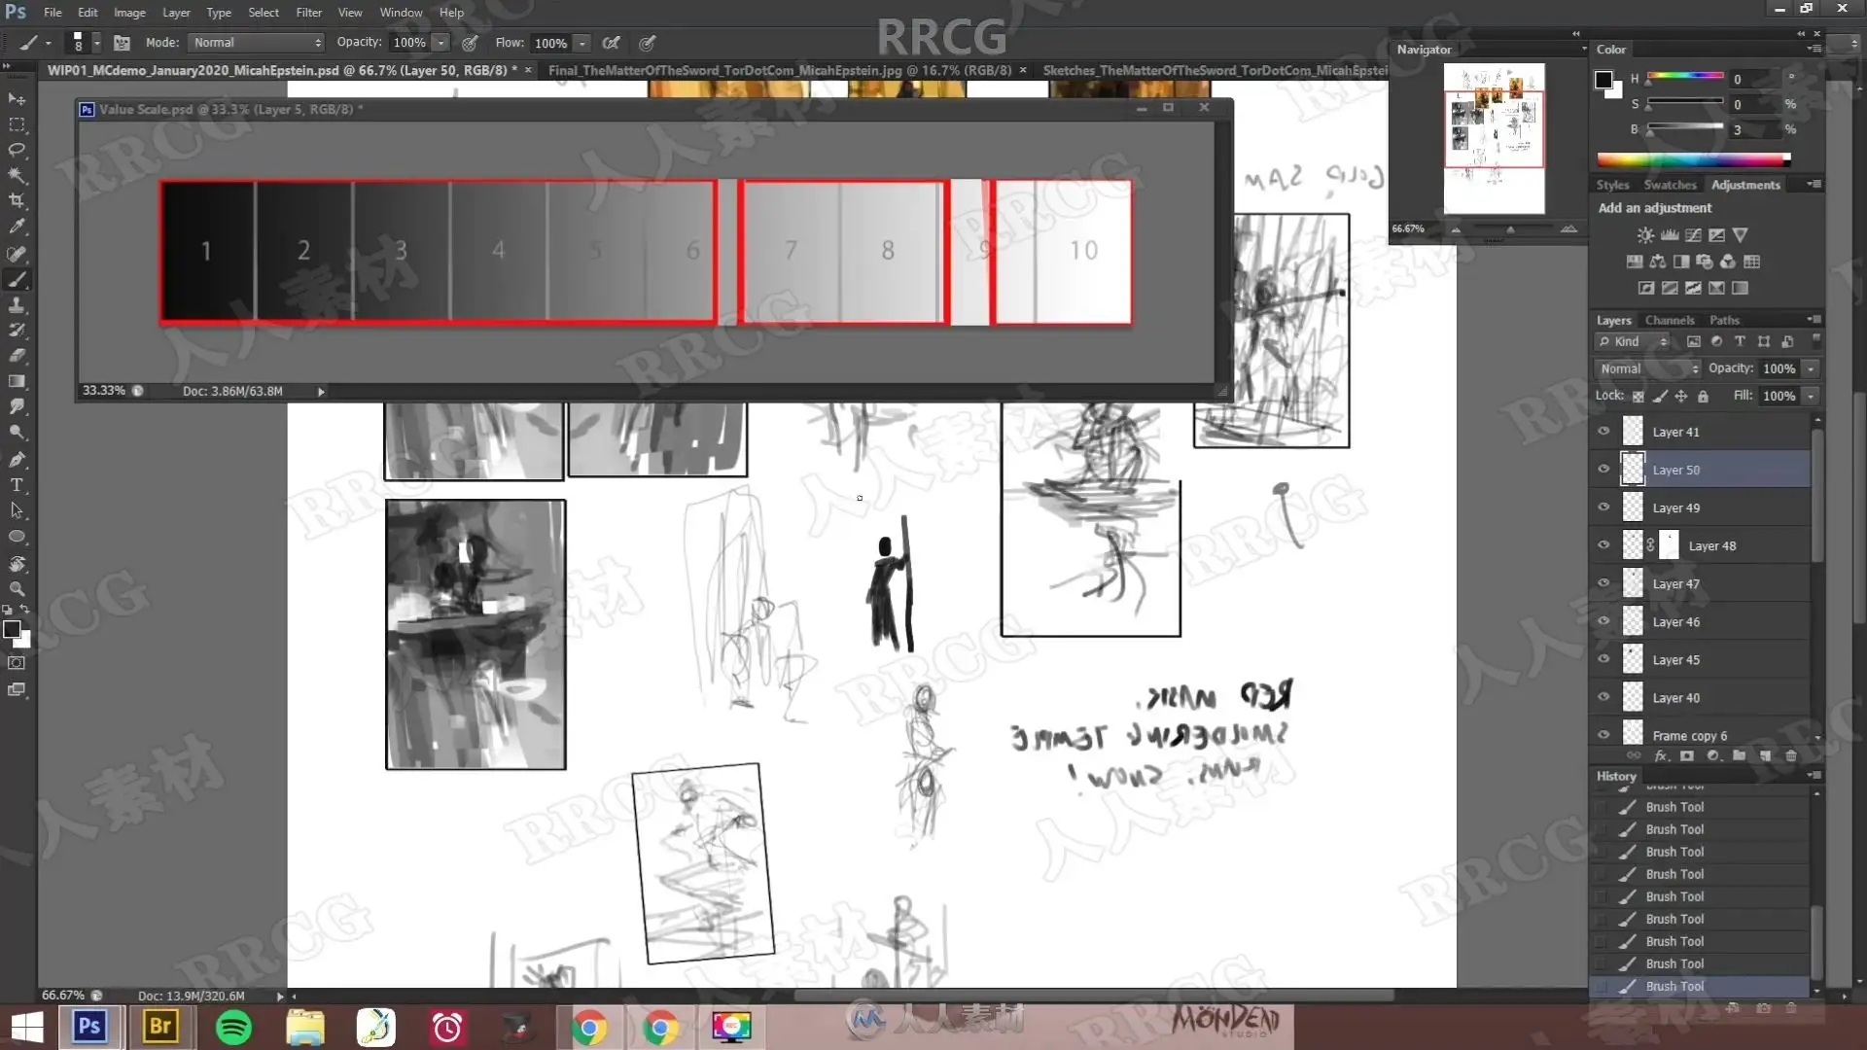Screen dimensions: 1867x1050
Task: Hide Layer 47 visibility eye
Action: [1603, 583]
